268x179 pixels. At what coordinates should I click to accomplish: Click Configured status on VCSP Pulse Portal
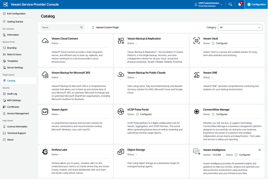tap(146, 114)
